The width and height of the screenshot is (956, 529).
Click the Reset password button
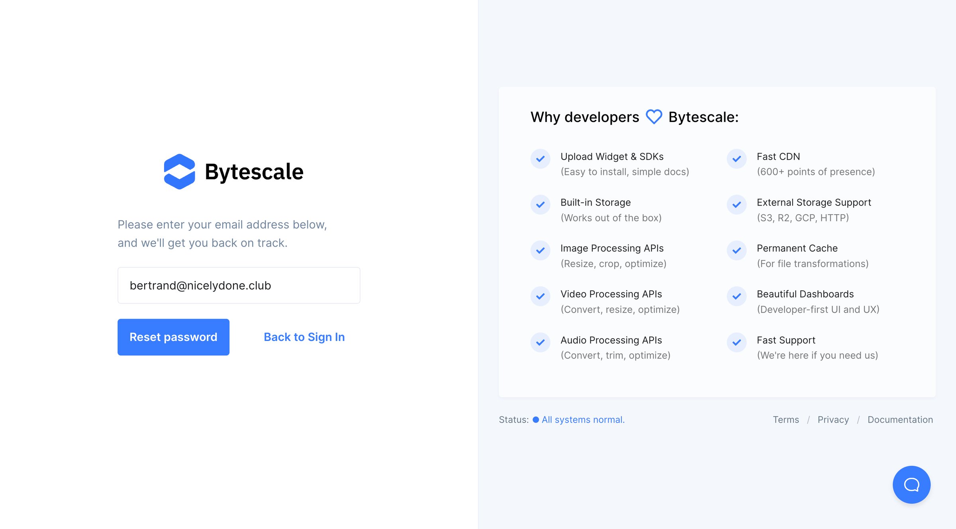(x=173, y=337)
